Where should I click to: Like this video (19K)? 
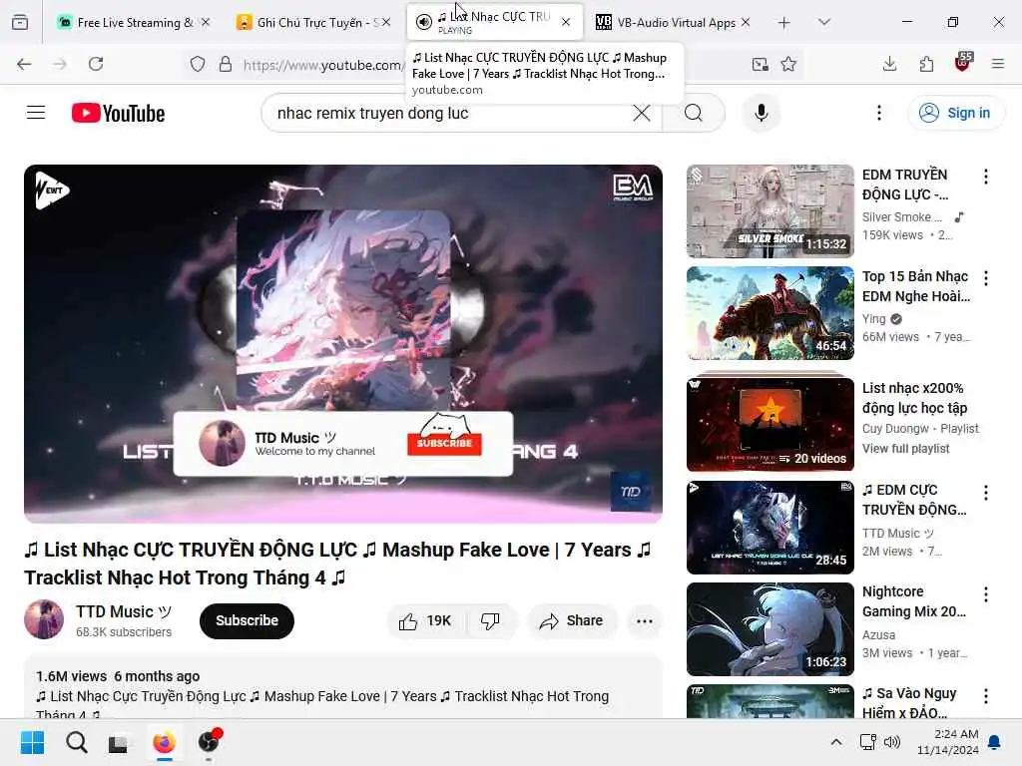click(425, 621)
